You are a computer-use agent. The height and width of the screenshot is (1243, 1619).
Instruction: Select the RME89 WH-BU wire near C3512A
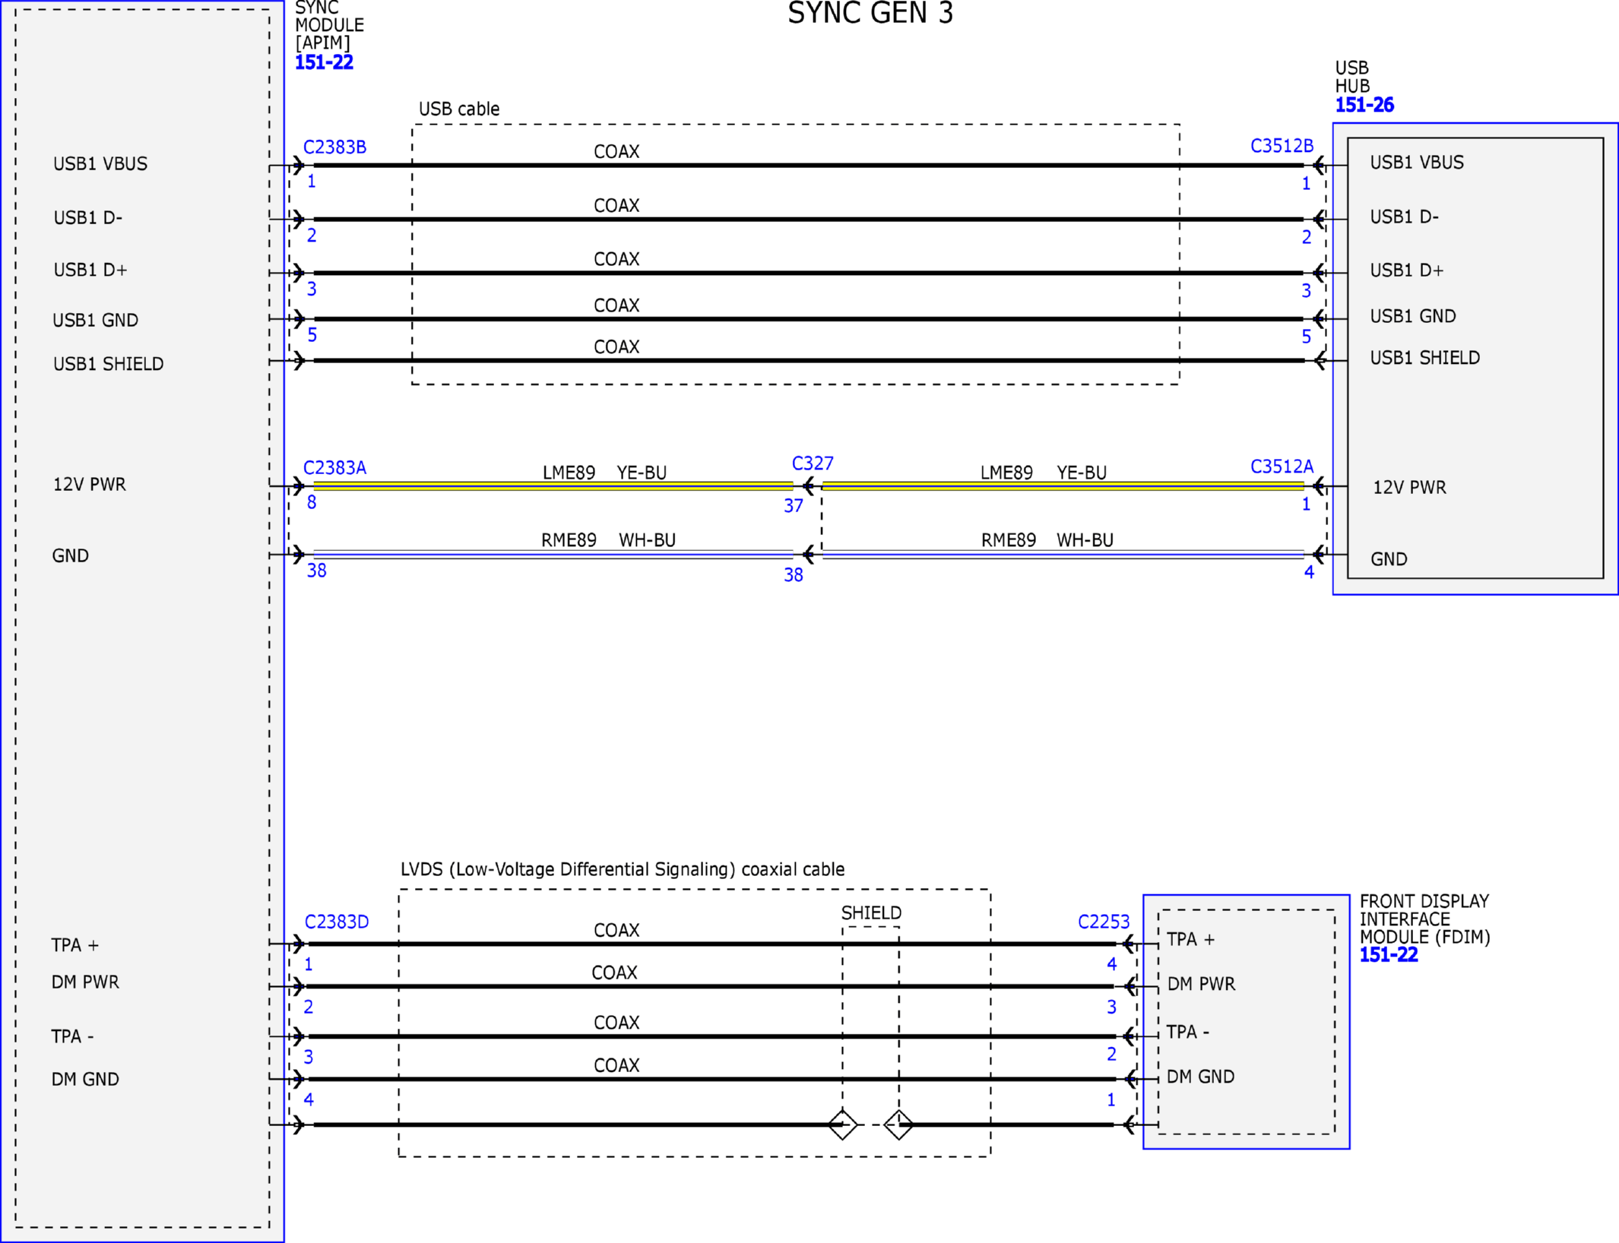point(1063,555)
